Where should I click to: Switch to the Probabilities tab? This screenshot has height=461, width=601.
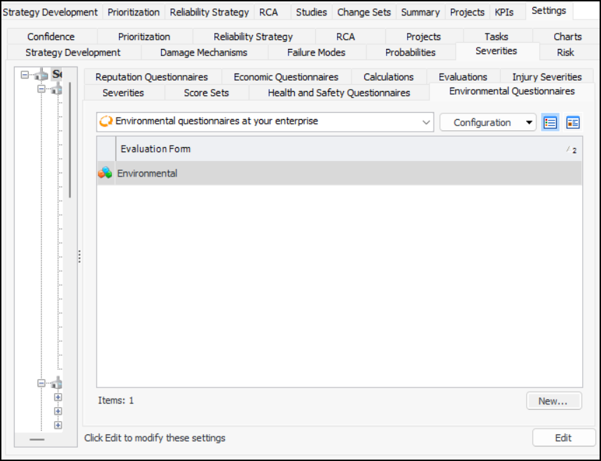pyautogui.click(x=410, y=53)
